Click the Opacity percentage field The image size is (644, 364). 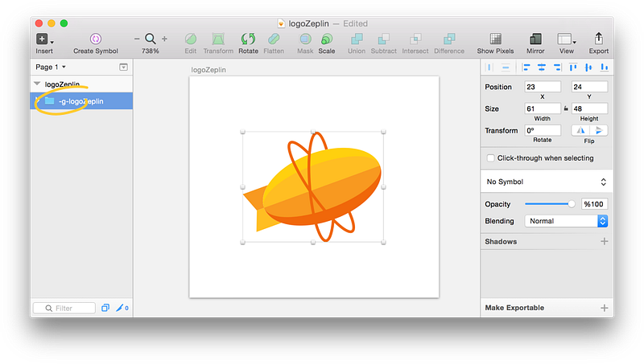pyautogui.click(x=594, y=204)
